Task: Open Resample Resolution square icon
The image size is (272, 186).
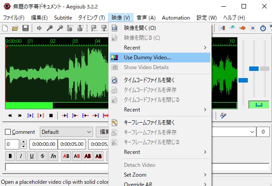Action: click(x=253, y=28)
